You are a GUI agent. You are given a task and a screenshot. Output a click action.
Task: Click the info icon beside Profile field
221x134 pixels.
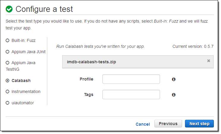click(x=174, y=79)
